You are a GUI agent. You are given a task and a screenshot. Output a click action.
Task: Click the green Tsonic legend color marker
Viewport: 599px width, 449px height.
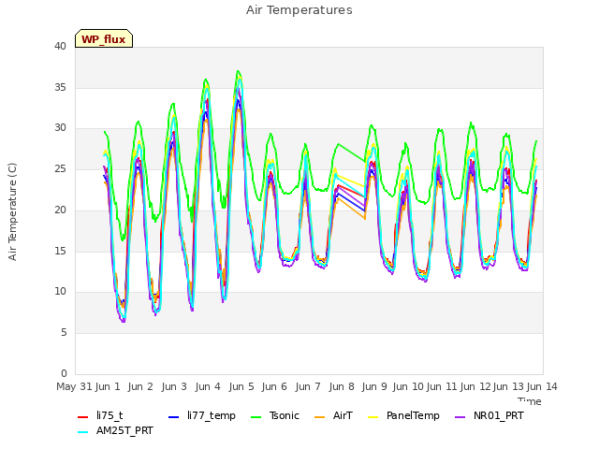click(x=256, y=417)
